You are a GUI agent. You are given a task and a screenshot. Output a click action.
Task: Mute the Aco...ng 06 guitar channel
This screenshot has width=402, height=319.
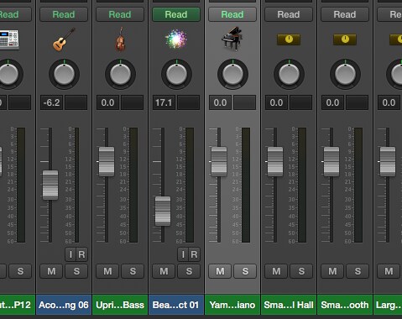point(51,271)
